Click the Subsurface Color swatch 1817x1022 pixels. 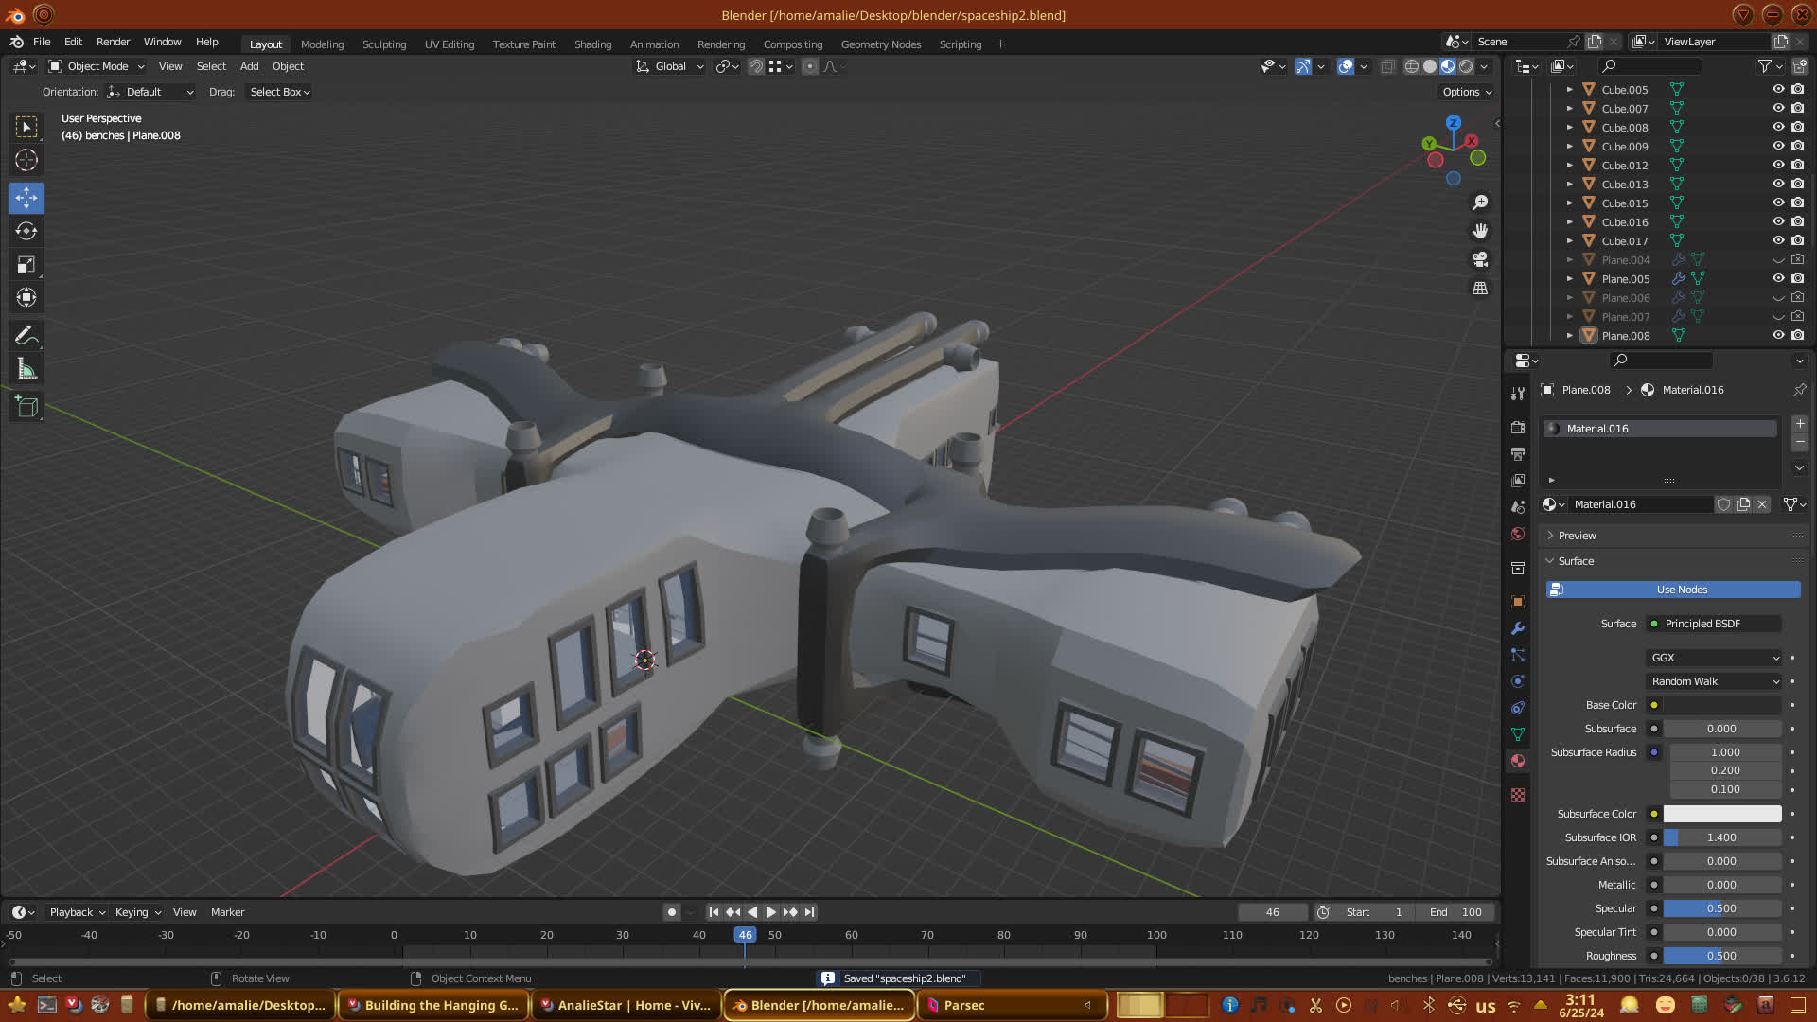[1722, 814]
